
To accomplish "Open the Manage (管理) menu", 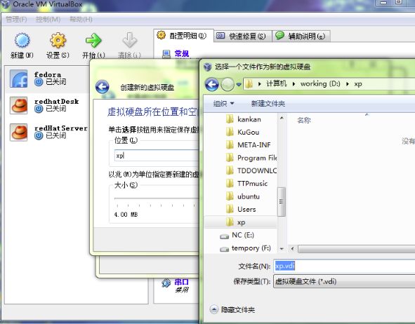I will coord(16,20).
